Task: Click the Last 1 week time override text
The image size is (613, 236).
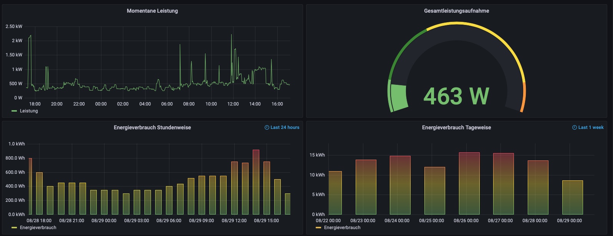Action: click(591, 127)
